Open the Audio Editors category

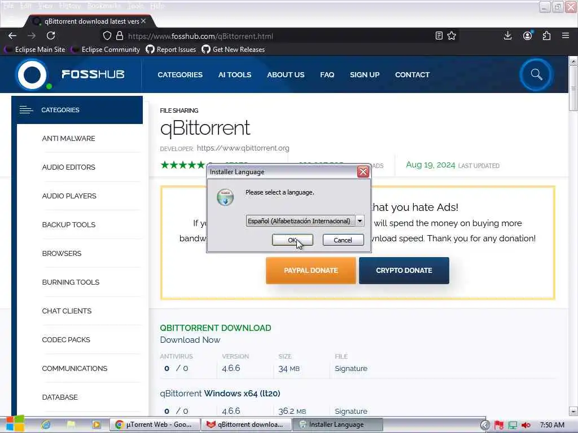pos(68,167)
